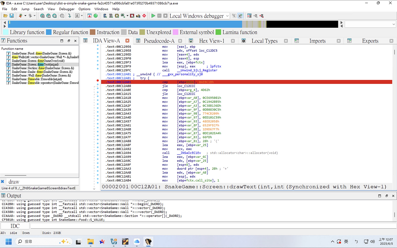Click the text 'A' search toolbar icon

(77, 16)
